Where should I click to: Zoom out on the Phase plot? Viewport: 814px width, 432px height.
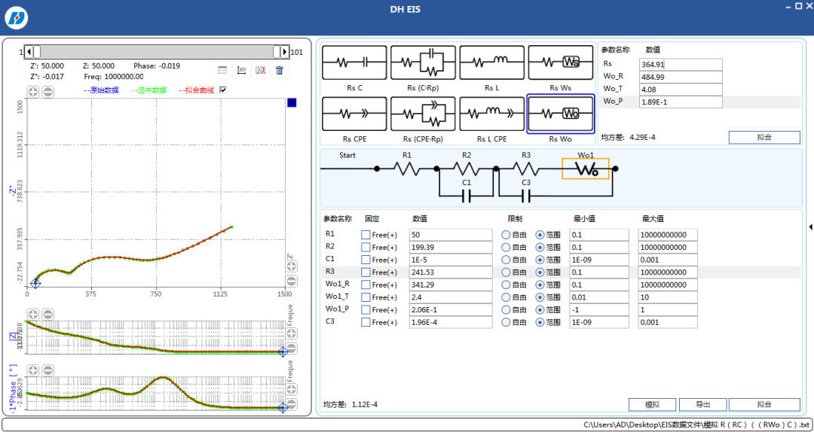pos(47,370)
